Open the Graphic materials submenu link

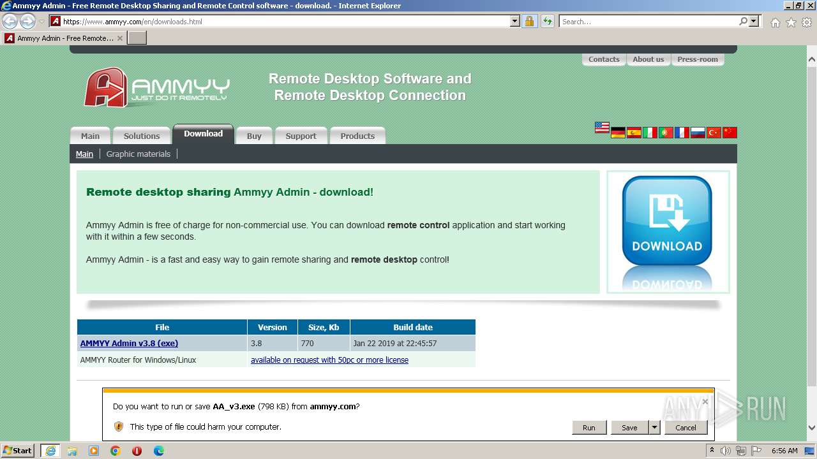(139, 154)
